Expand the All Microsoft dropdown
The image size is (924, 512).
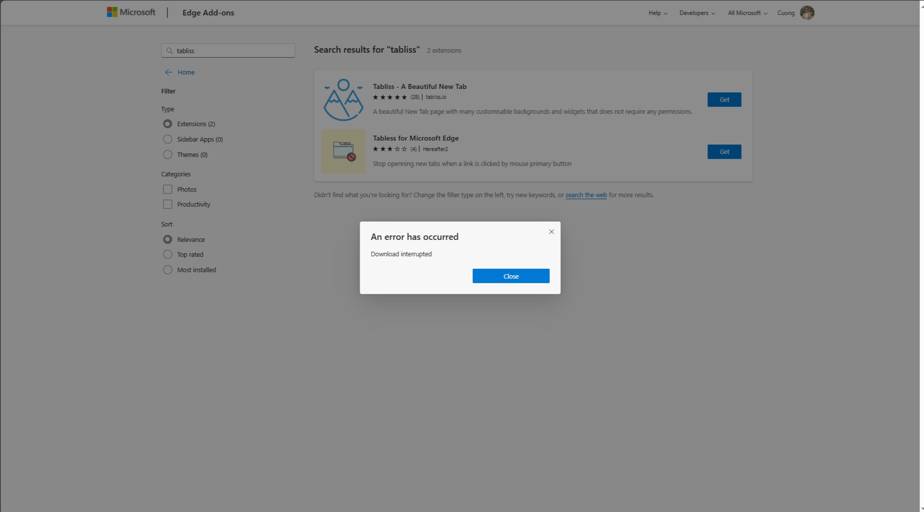[x=747, y=13]
